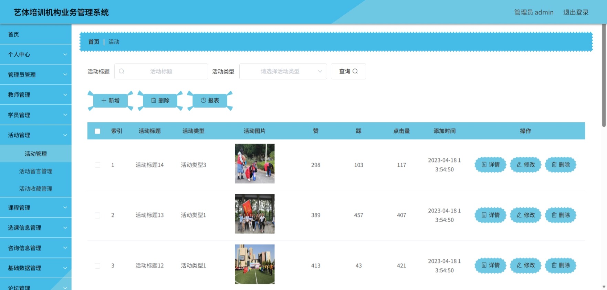607x290 pixels.
Task: Go to 首页 in the sidebar
Action: (x=36, y=34)
